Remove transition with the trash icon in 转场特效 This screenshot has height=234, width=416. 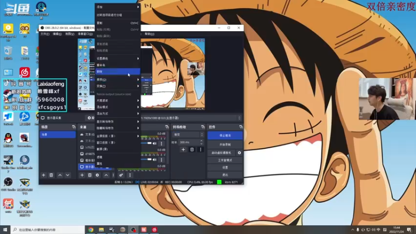tap(192, 150)
